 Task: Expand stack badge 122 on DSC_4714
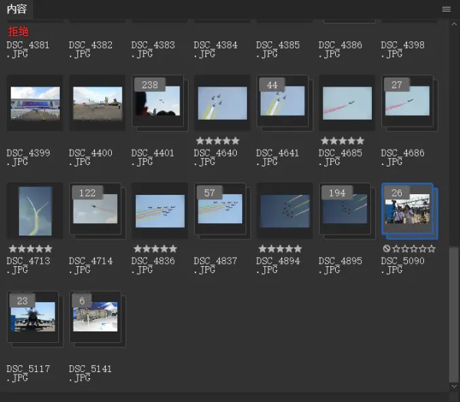click(87, 193)
